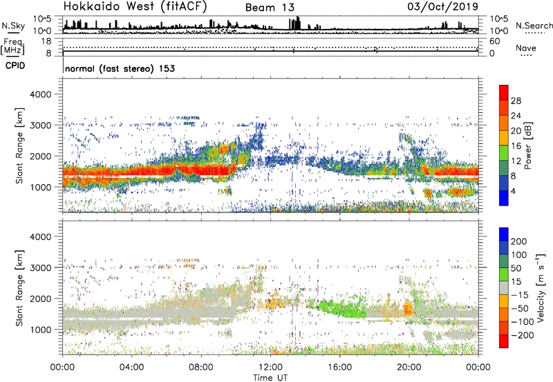Click the 'Hokkaido West (fitACF)' title
The height and width of the screenshot is (382, 553).
135,7
